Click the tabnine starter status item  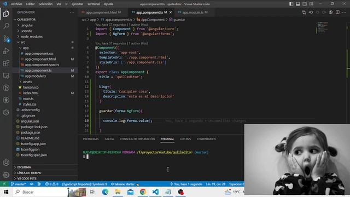(125, 184)
